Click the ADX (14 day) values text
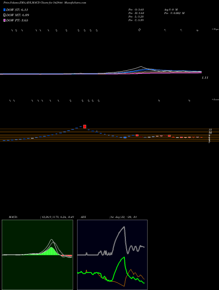The width and height of the screenshot is (219, 290). point(123,217)
